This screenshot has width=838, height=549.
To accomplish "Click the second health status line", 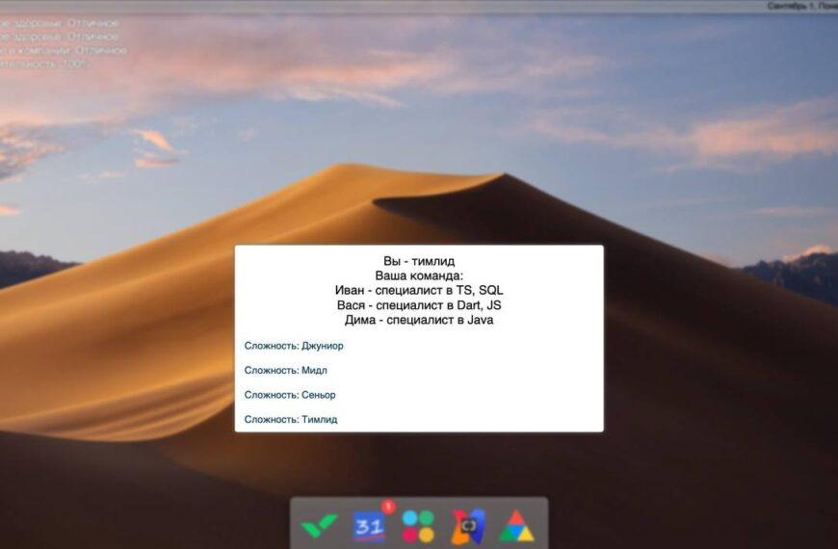I will pyautogui.click(x=60, y=37).
